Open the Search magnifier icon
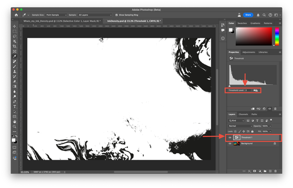The height and width of the screenshot is (188, 293). point(264,15)
